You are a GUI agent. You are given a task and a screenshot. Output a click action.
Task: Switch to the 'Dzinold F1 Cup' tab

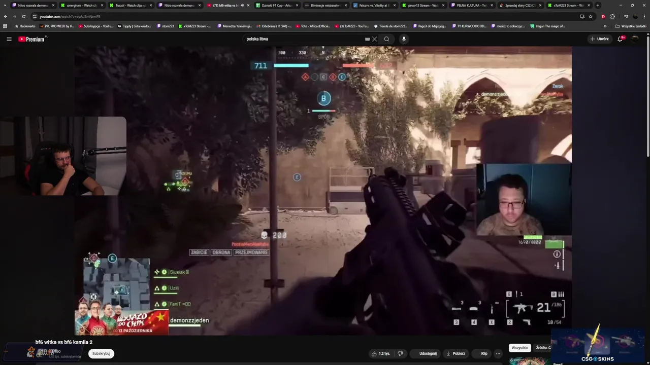pyautogui.click(x=277, y=5)
